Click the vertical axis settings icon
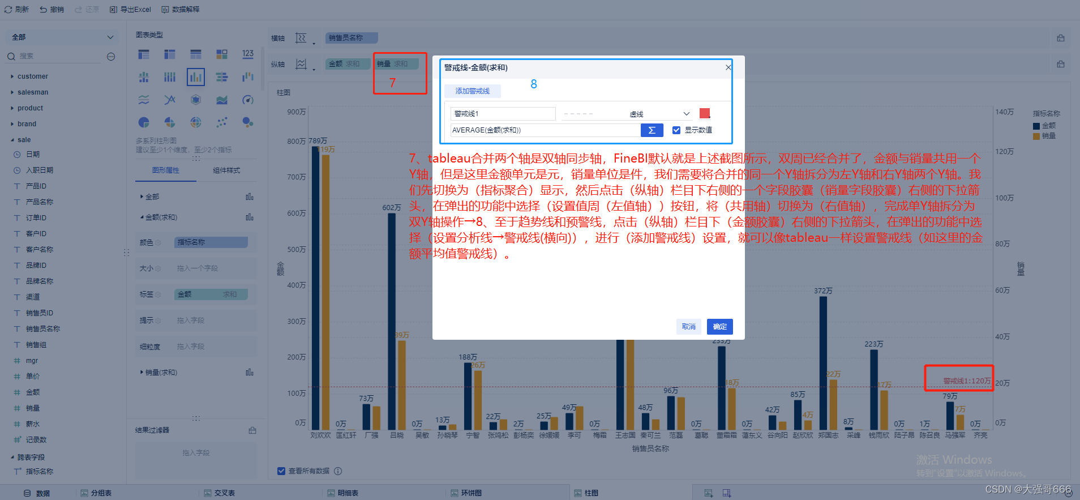This screenshot has width=1080, height=500. (x=301, y=64)
